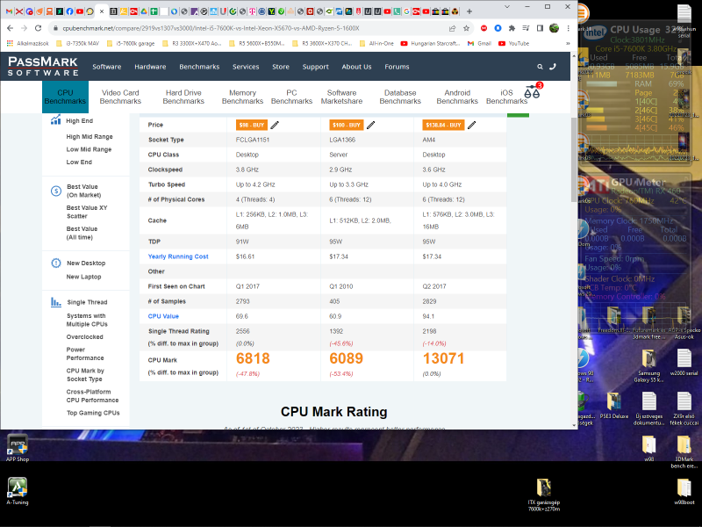Open the Samsung Galaxy S5 folder on desktop

[648, 365]
